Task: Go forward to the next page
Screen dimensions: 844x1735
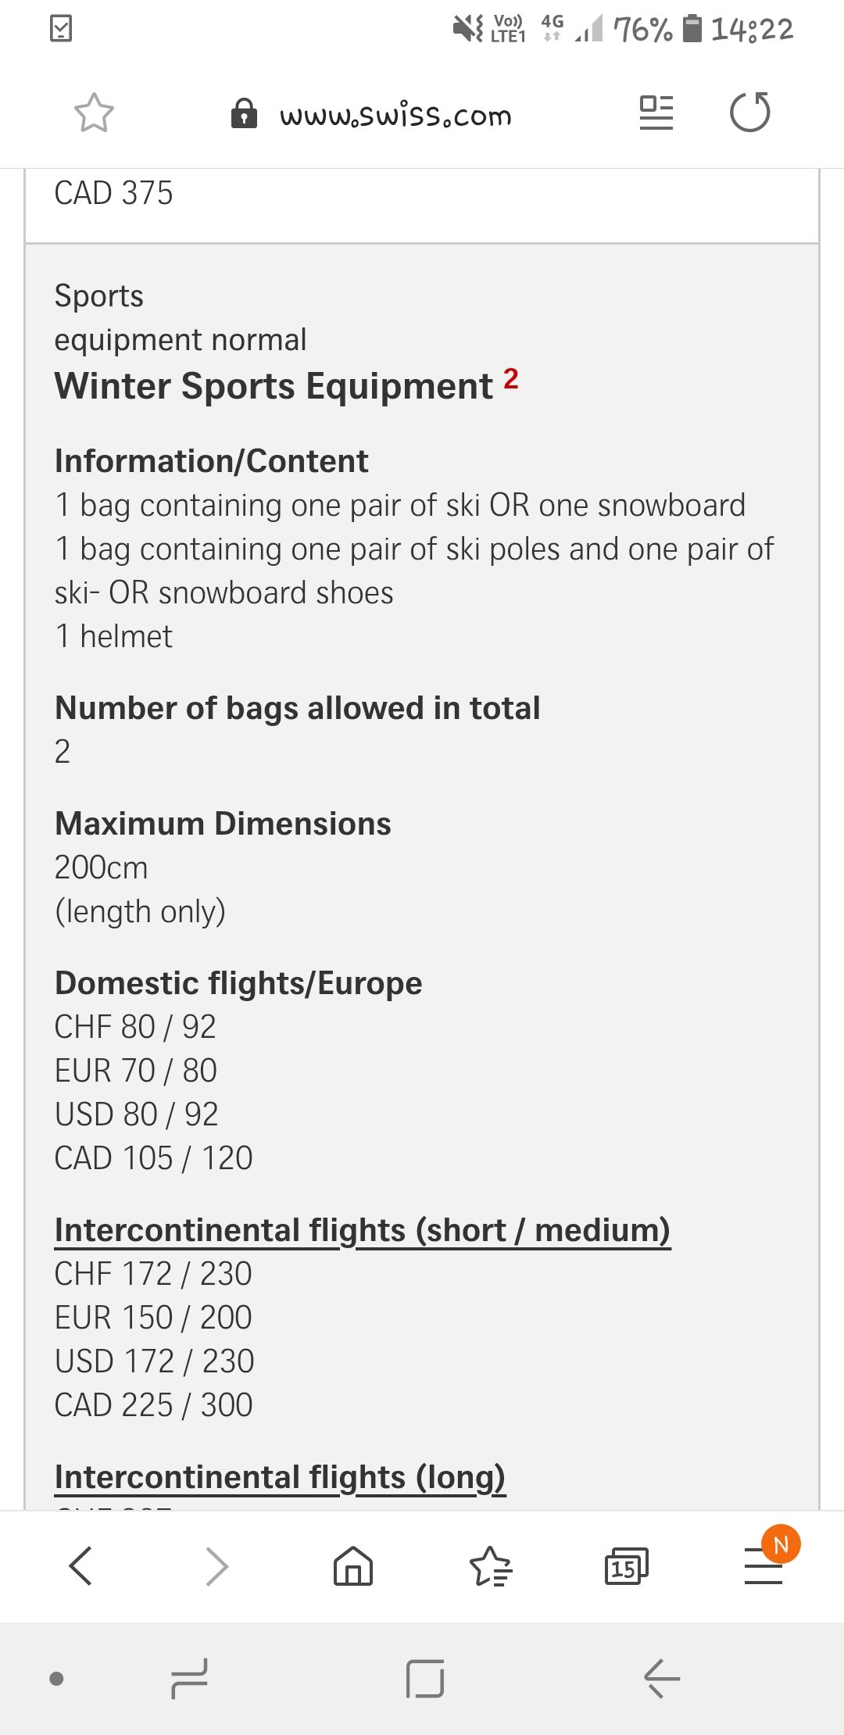Action: tap(216, 1565)
